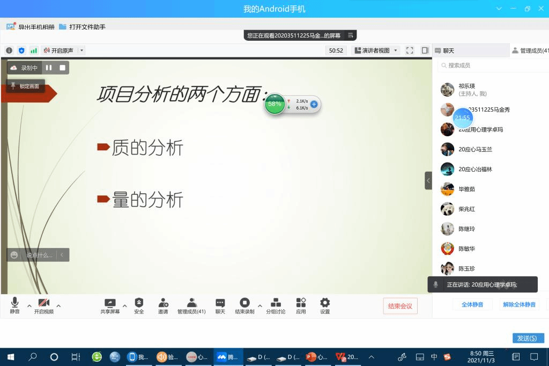The height and width of the screenshot is (366, 549).
Task: Enter fullscreen viewing mode
Action: (x=410, y=50)
